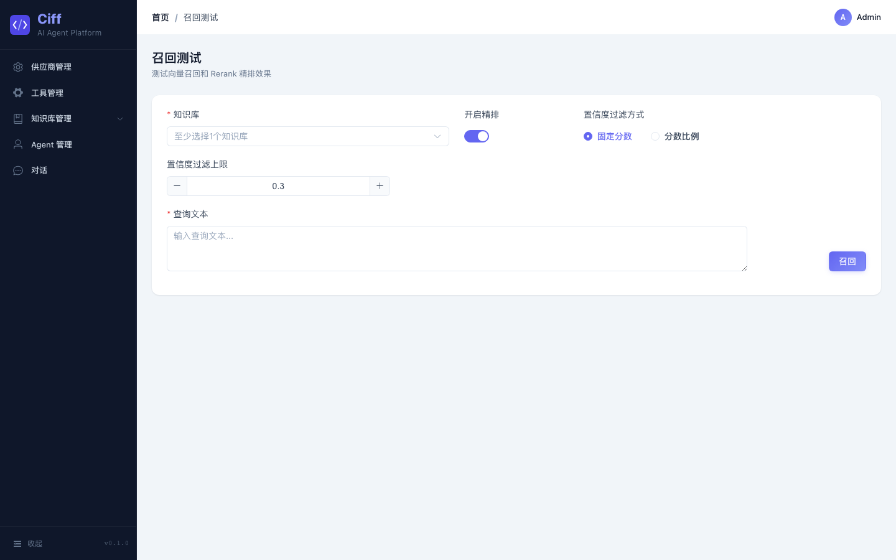Click the 查询文本 text area
The height and width of the screenshot is (560, 896).
pyautogui.click(x=457, y=248)
